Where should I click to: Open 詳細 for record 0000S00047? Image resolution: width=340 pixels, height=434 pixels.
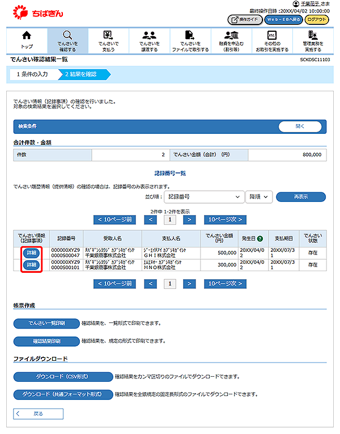click(x=32, y=252)
